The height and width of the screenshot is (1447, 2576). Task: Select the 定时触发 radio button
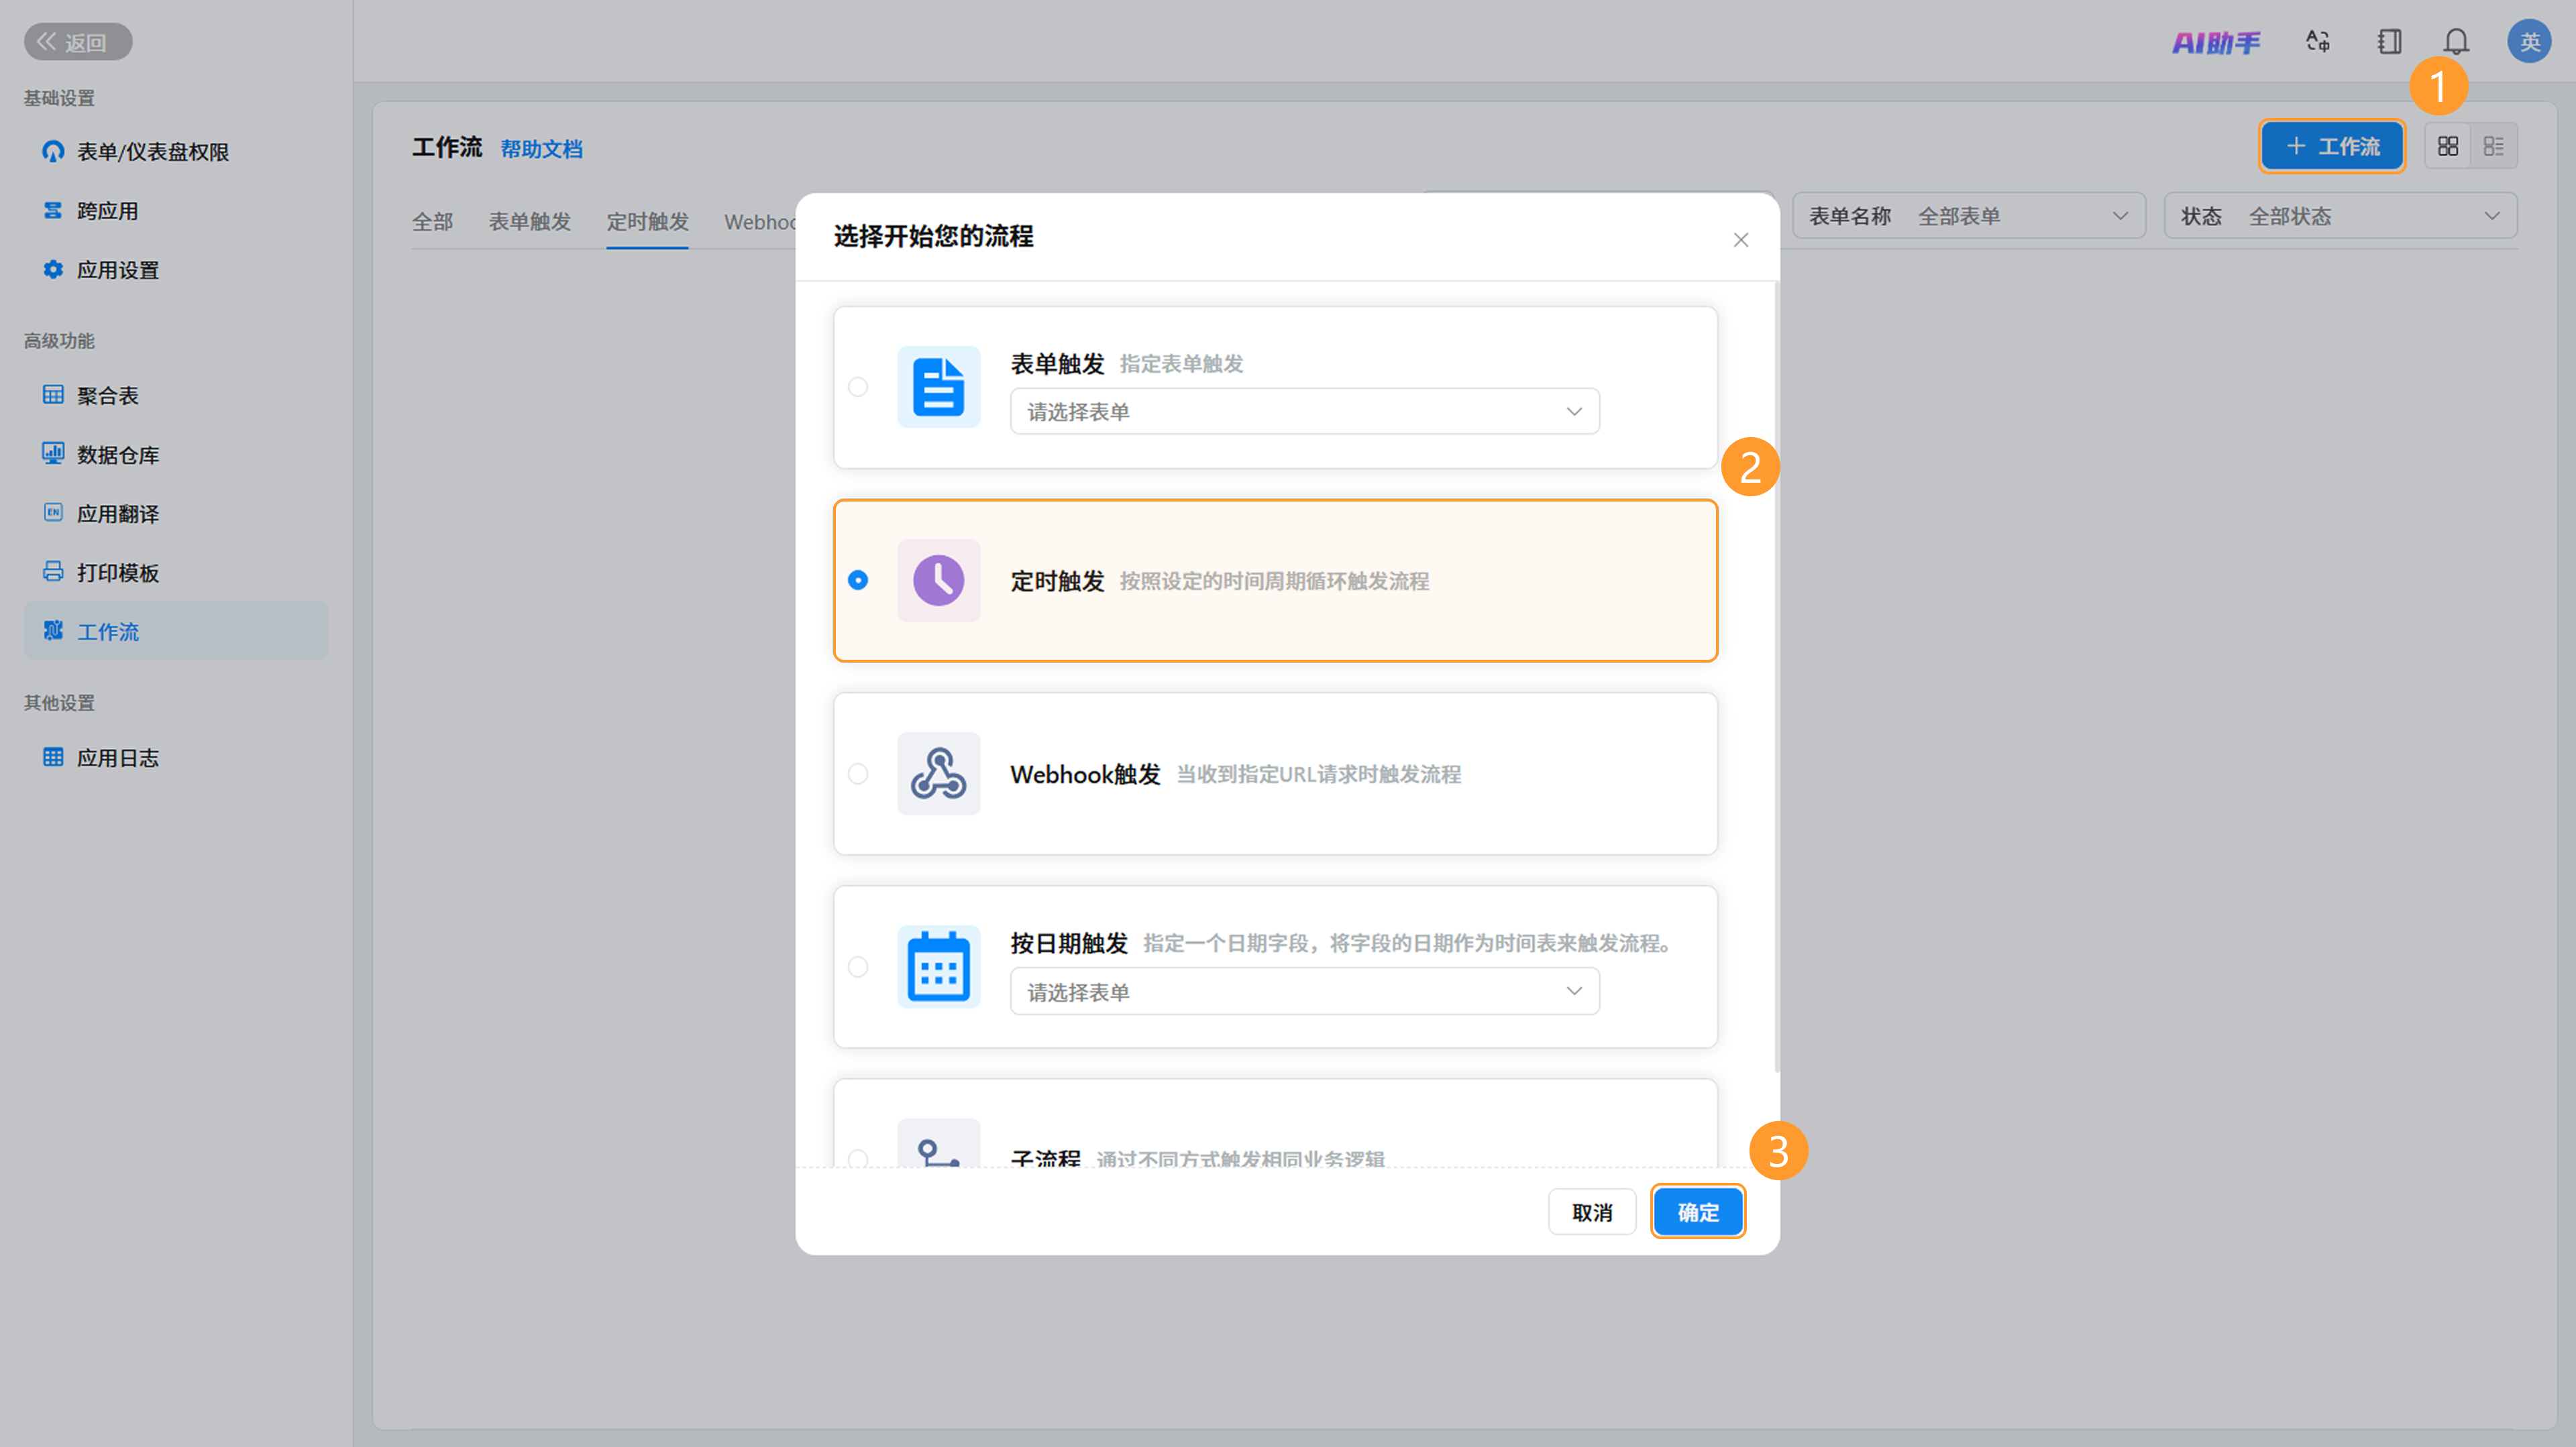pos(858,579)
